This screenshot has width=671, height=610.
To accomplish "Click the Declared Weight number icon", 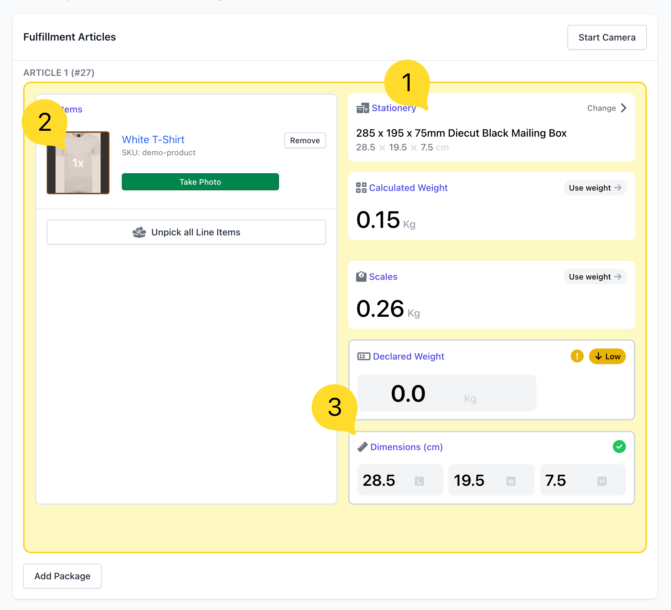I will point(364,356).
